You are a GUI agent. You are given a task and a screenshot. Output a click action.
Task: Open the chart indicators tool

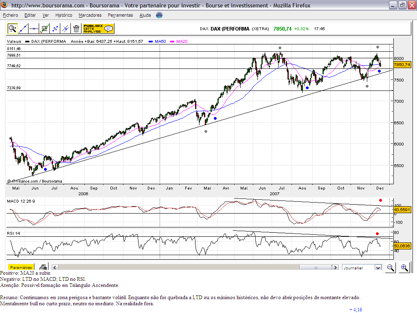44,29
